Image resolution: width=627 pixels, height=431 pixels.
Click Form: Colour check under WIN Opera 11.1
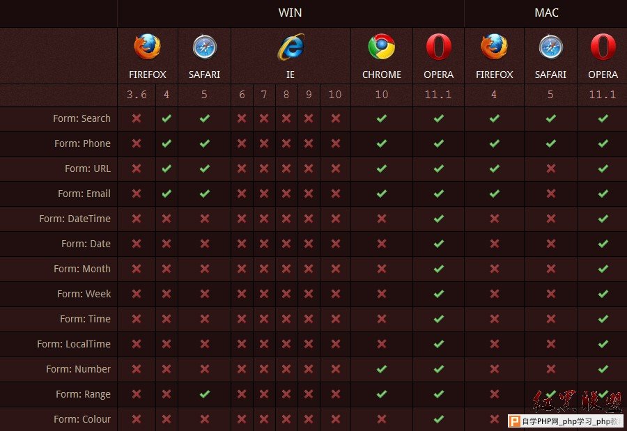(439, 419)
